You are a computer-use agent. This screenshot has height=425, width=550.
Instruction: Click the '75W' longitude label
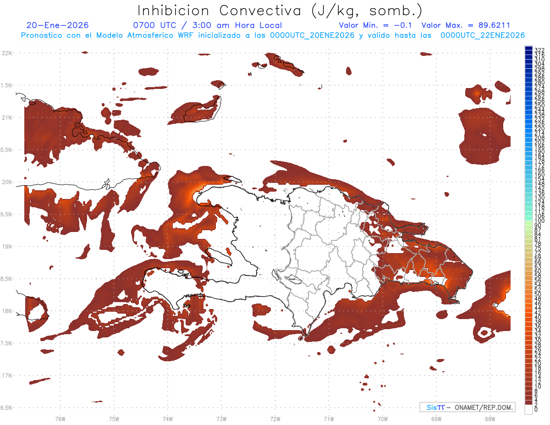114,419
